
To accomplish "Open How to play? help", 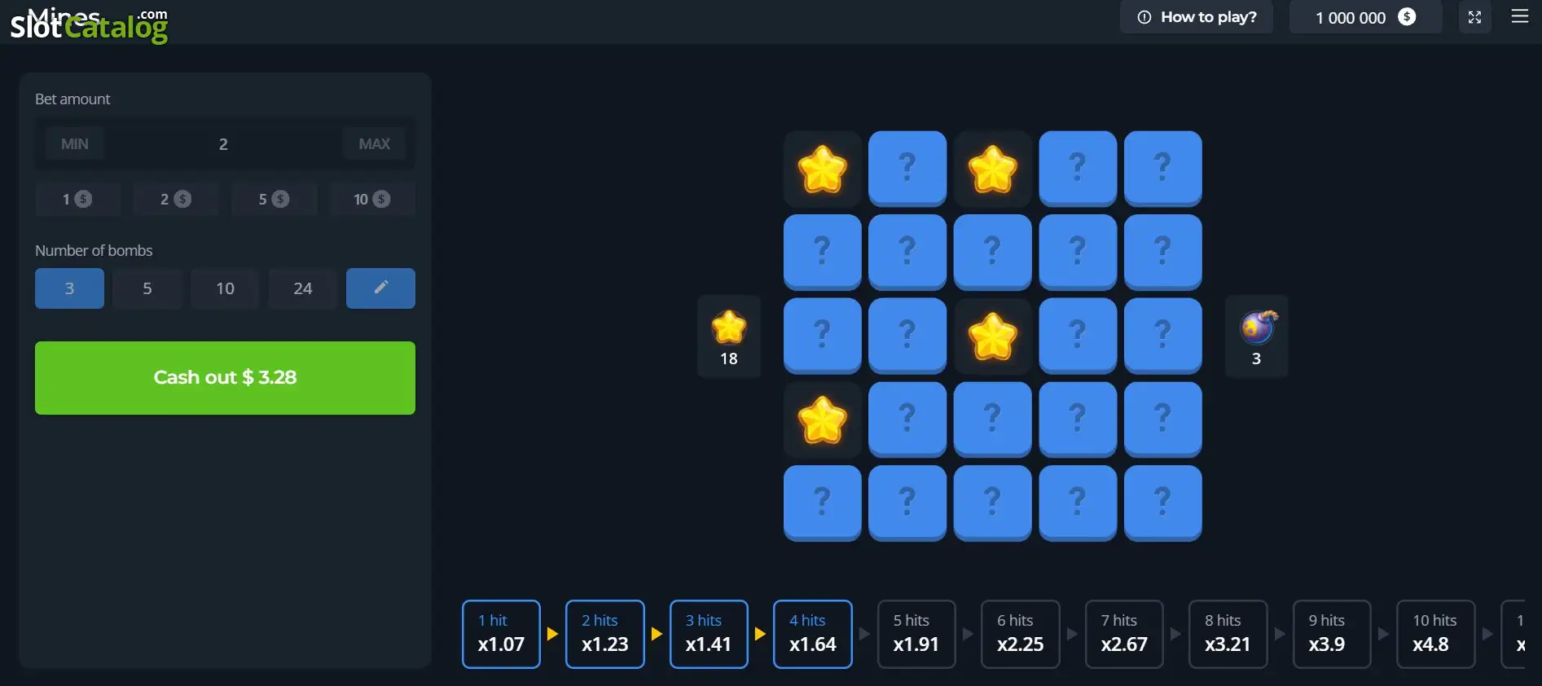I will [x=1197, y=17].
